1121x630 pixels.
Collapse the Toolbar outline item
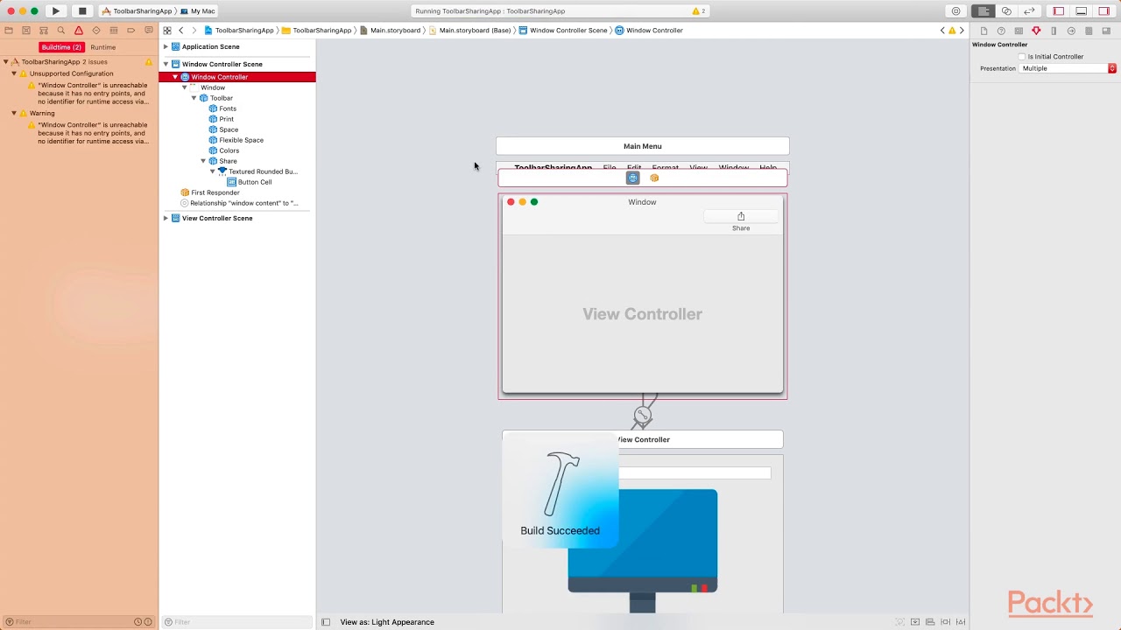pos(194,98)
